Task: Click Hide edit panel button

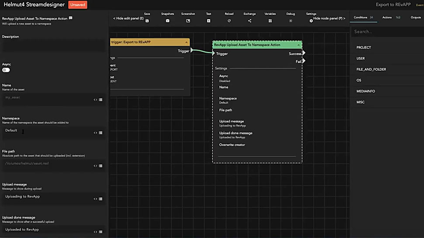Action: point(128,18)
